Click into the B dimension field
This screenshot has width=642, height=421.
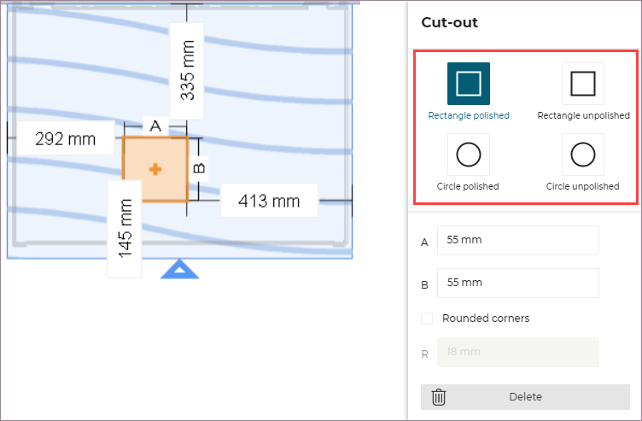click(x=517, y=283)
